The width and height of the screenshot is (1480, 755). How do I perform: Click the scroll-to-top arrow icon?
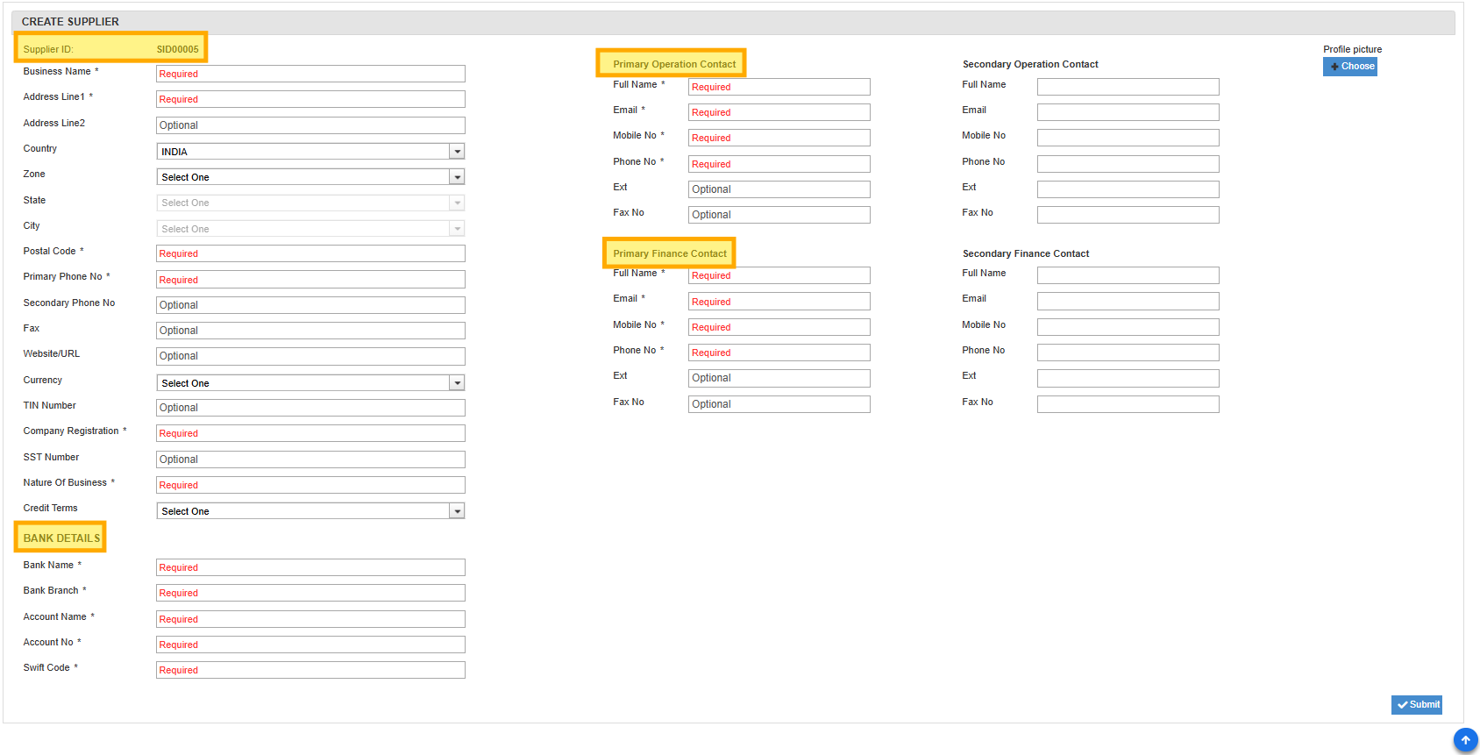1465,740
